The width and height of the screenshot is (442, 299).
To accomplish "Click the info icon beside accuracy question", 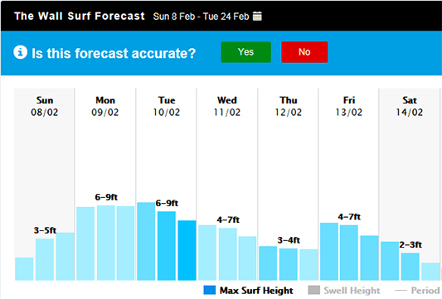I will [20, 52].
